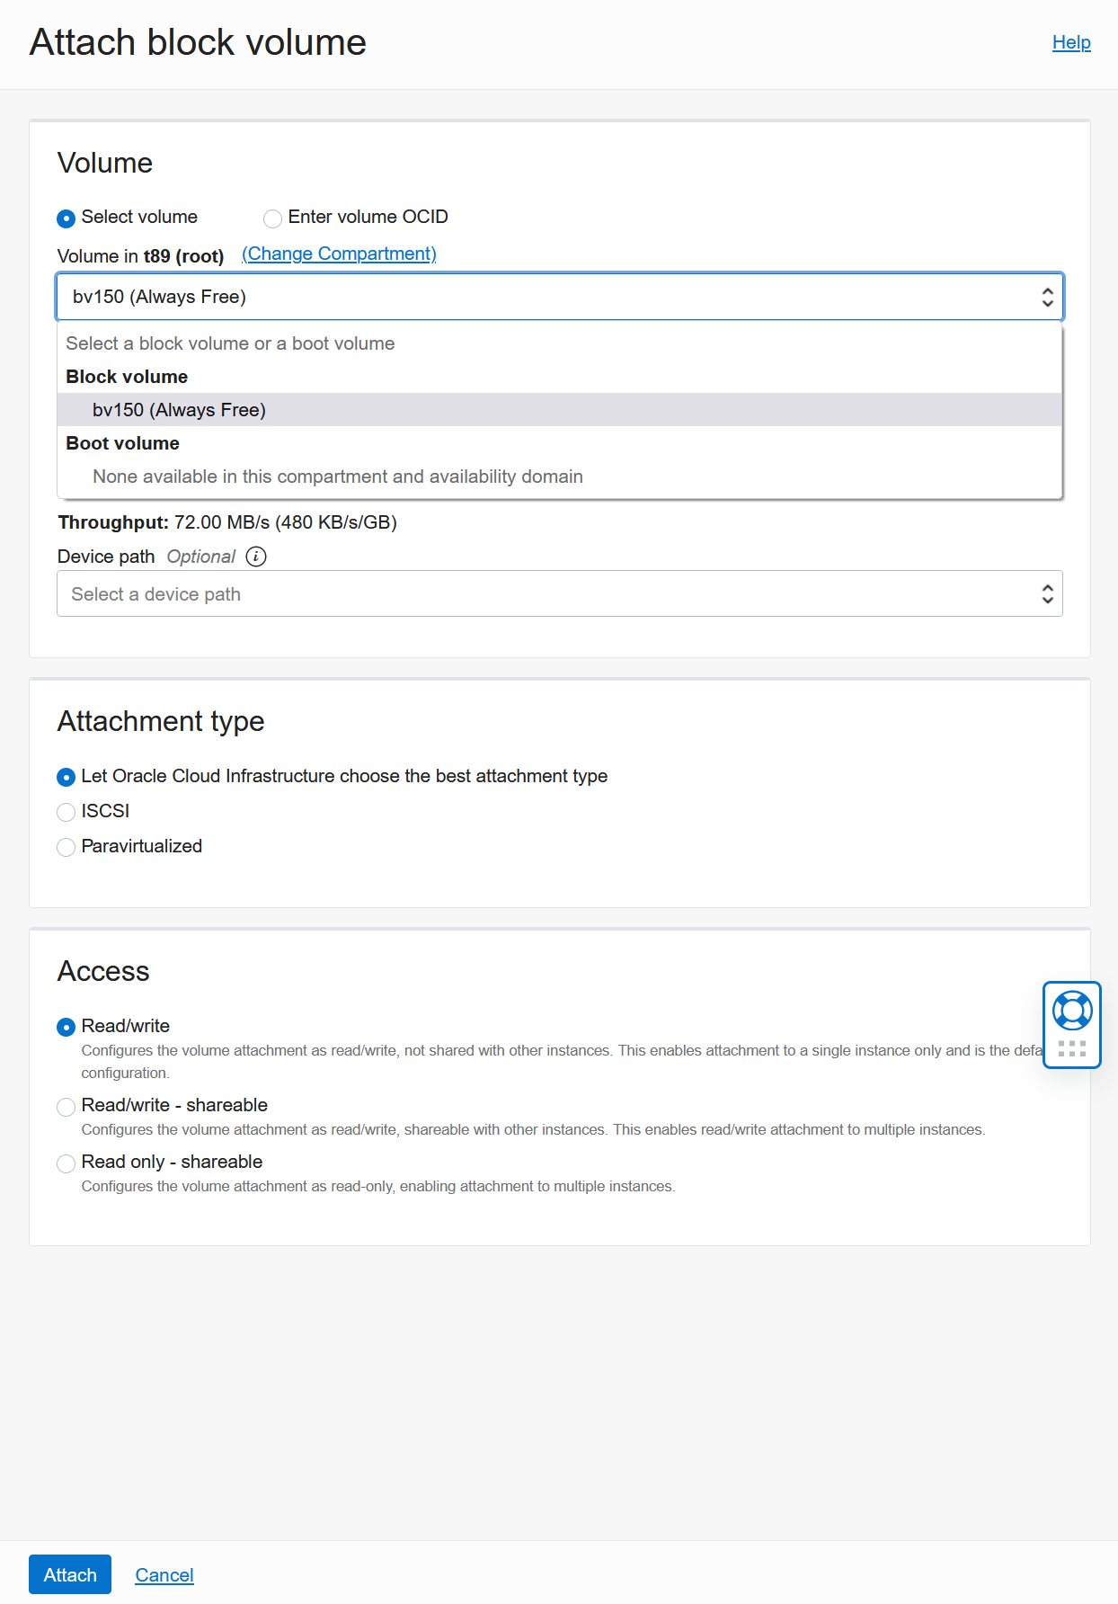Choose Paravirtualized attachment type

tap(66, 847)
